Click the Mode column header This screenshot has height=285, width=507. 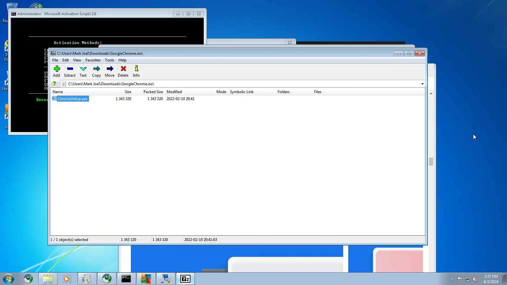(212, 92)
